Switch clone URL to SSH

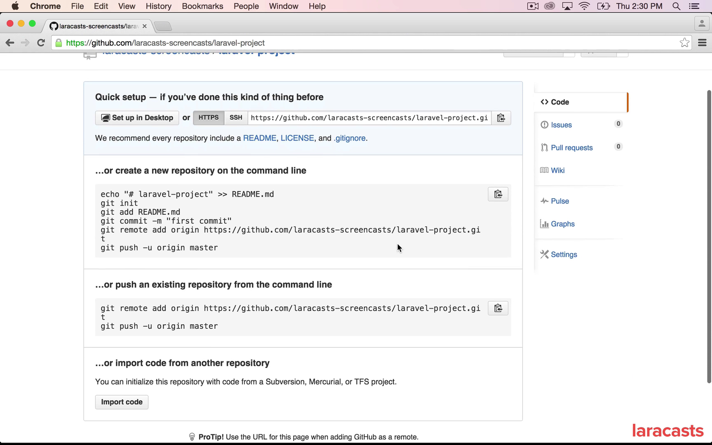coord(236,118)
